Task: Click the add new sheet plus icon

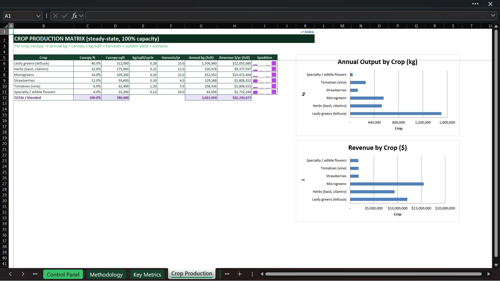Action: click(240, 274)
